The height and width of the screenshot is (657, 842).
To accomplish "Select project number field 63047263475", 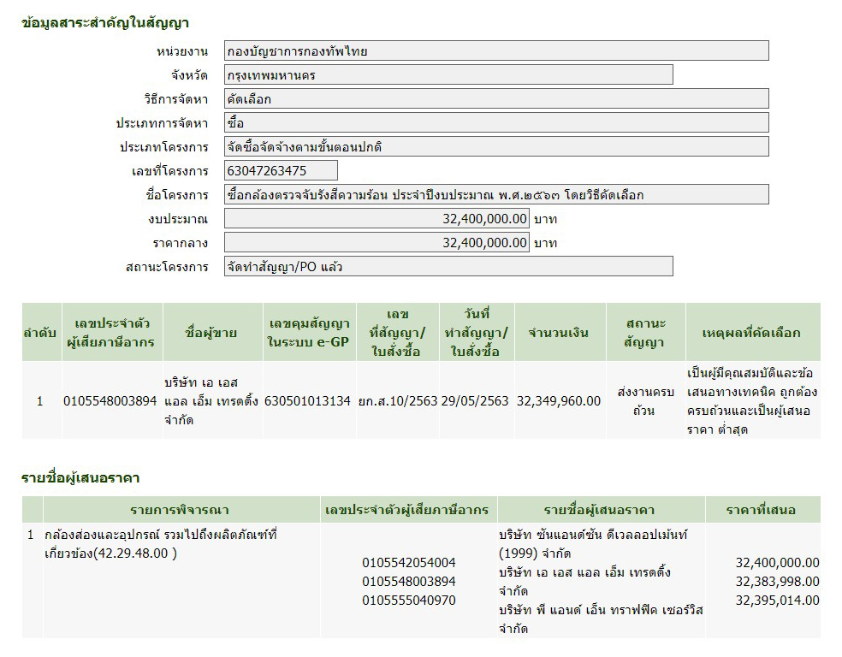I will click(281, 171).
